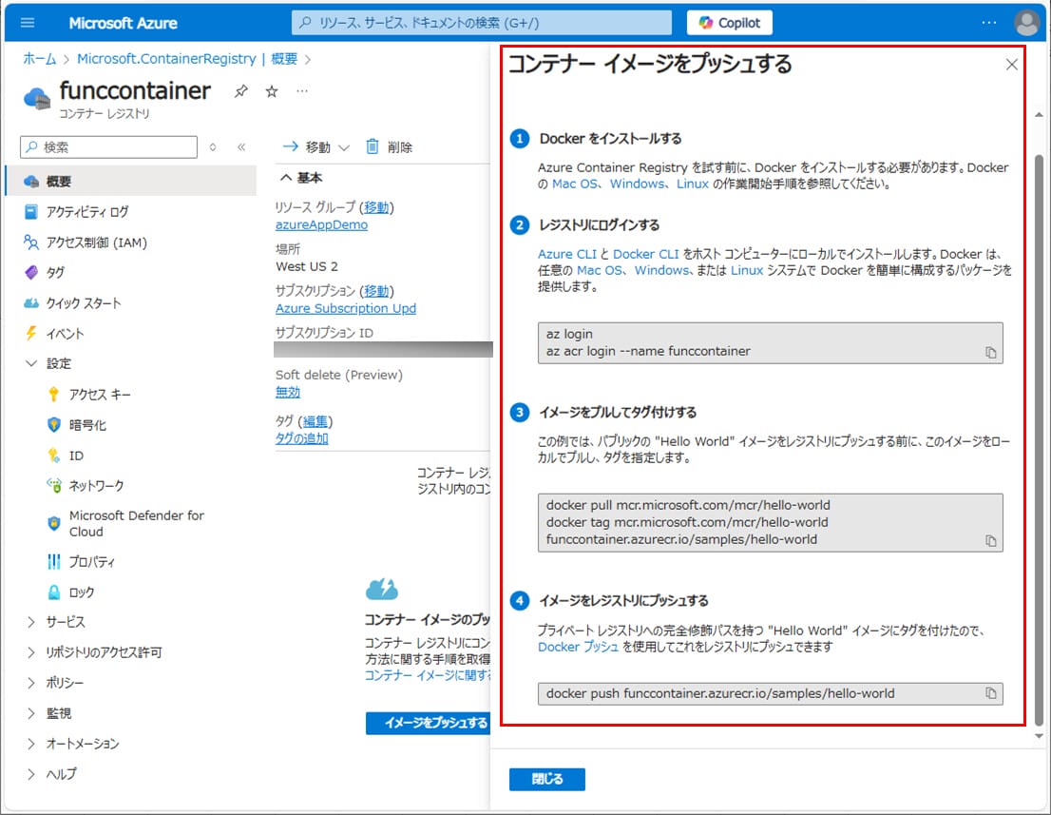Open the user account avatar
The height and width of the screenshot is (815, 1051).
1026,22
